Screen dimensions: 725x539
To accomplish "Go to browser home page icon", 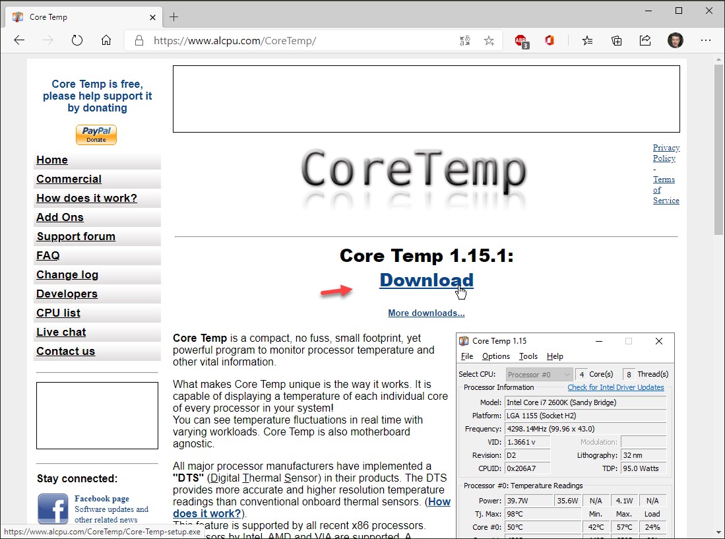I will tap(106, 40).
